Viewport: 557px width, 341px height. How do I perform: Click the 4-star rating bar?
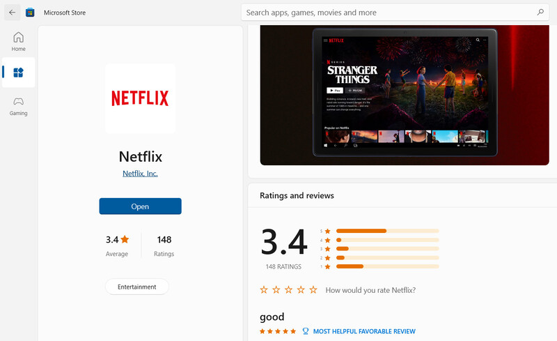pos(388,240)
